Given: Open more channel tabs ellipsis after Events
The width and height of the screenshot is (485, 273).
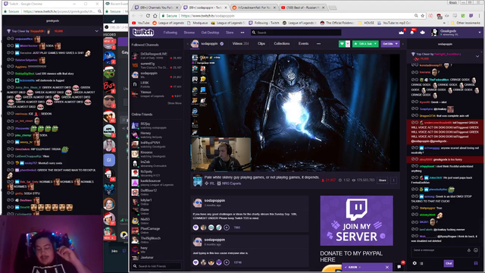Looking at the screenshot, I should 318,44.
